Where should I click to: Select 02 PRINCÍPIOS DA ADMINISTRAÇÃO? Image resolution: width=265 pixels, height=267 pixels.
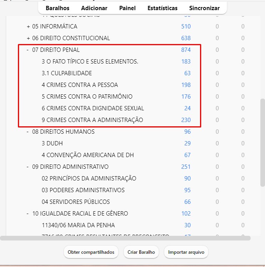(x=89, y=179)
